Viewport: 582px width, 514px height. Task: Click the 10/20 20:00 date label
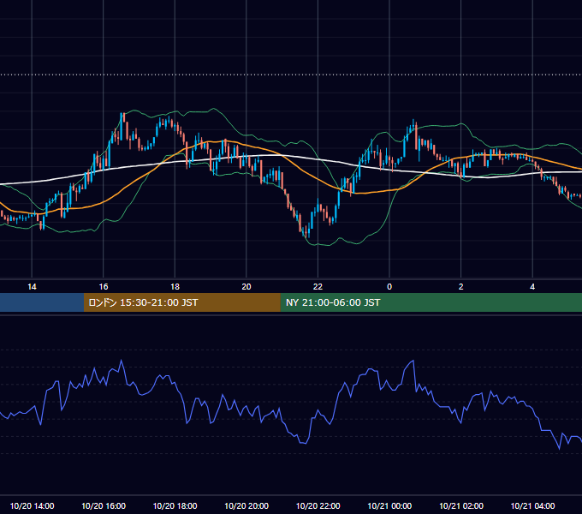pyautogui.click(x=246, y=505)
